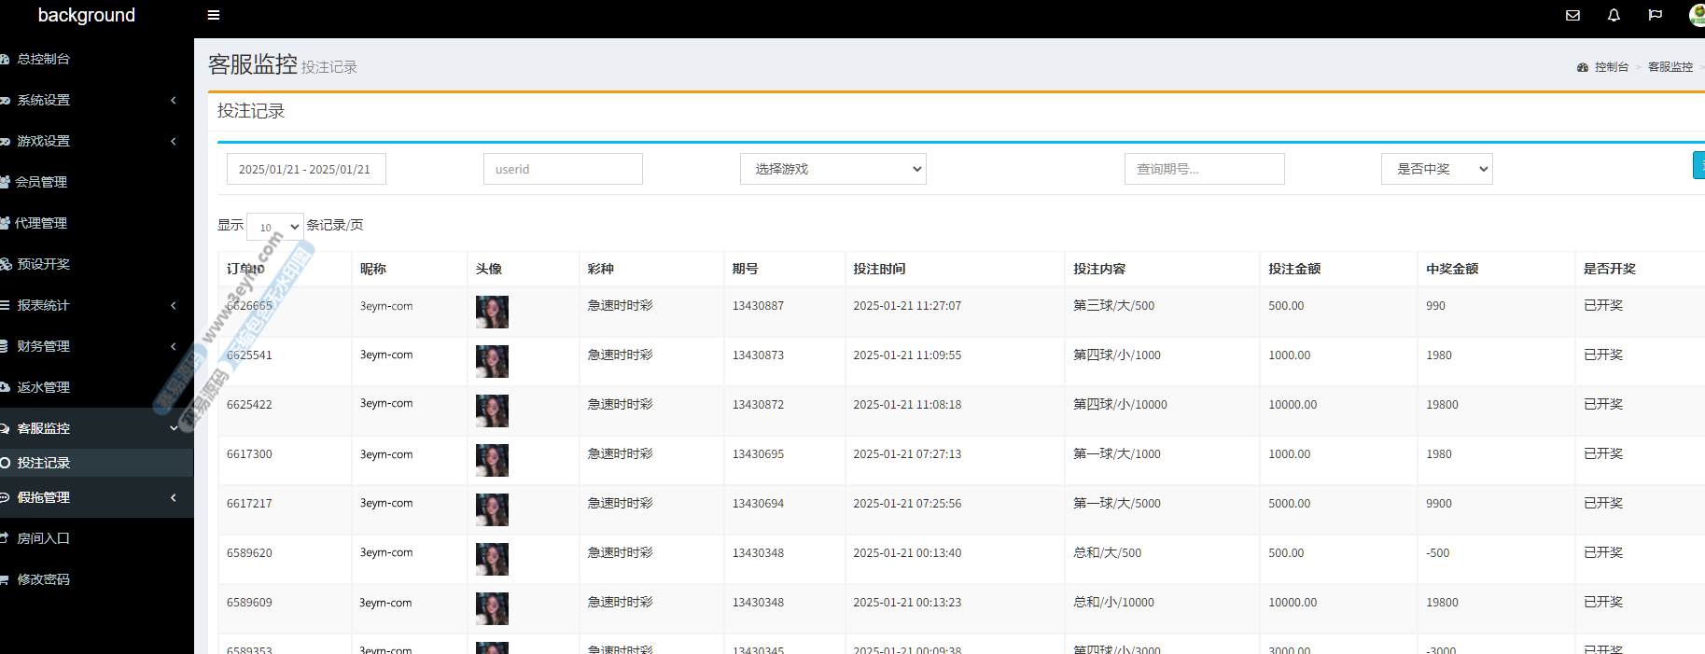Focus the userid input field
This screenshot has height=654, width=1705.
point(563,169)
